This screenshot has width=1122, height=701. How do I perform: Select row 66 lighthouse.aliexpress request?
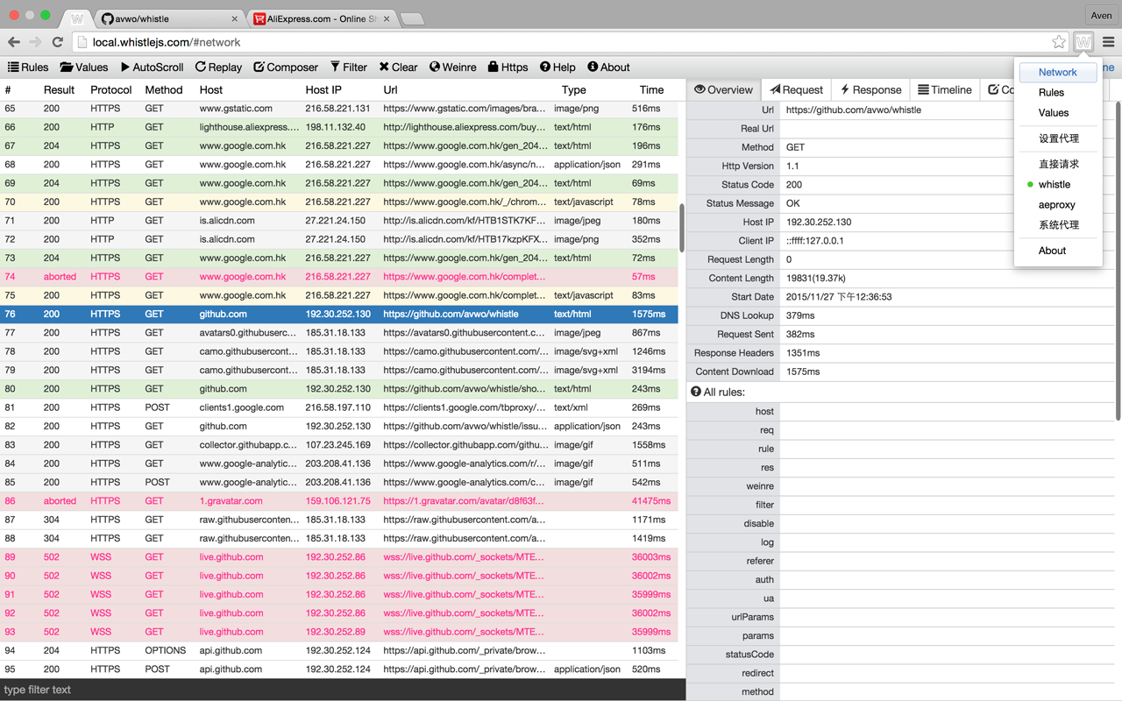tap(339, 127)
